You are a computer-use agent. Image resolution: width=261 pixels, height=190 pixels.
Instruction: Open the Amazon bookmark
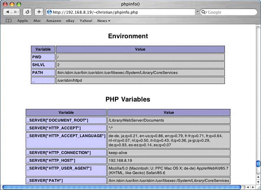point(53,21)
